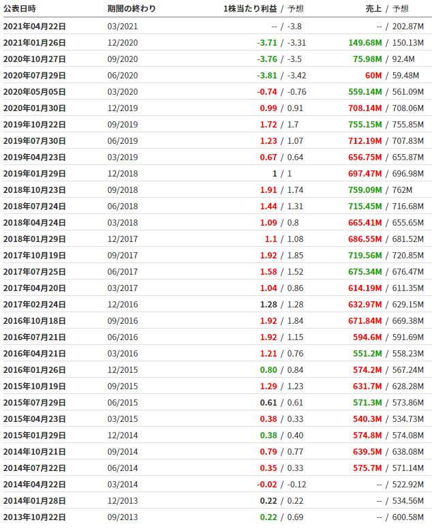
Task: Select the date 2020年01月30日
Action: [35, 108]
